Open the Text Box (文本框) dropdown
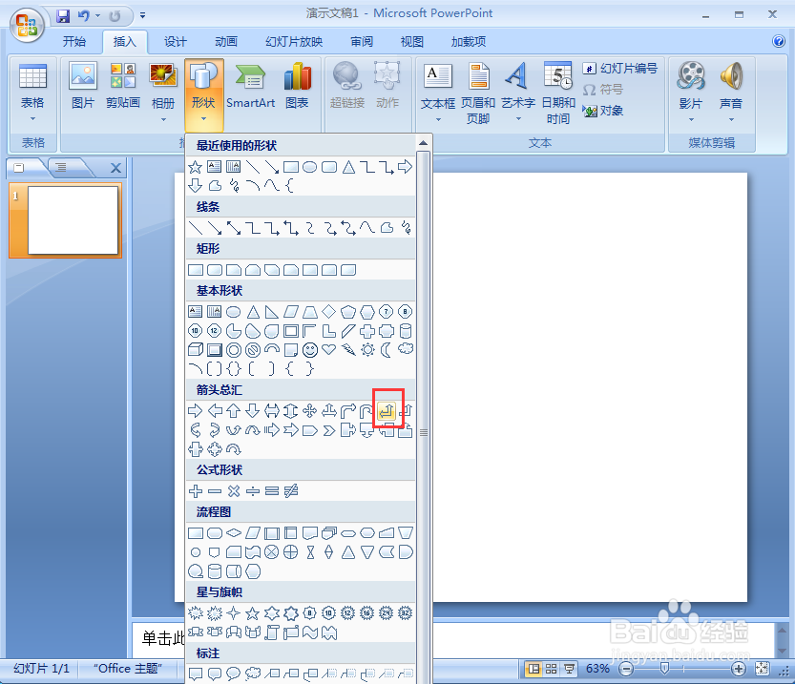This screenshot has height=684, width=795. pyautogui.click(x=438, y=120)
